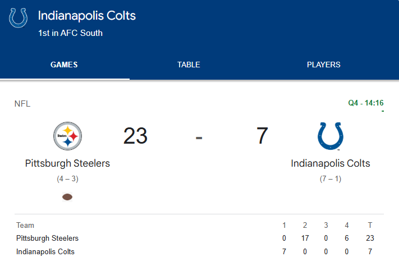Click the Indianapolis Colts name under scoreboard logo
The image size is (399, 266).
click(331, 163)
